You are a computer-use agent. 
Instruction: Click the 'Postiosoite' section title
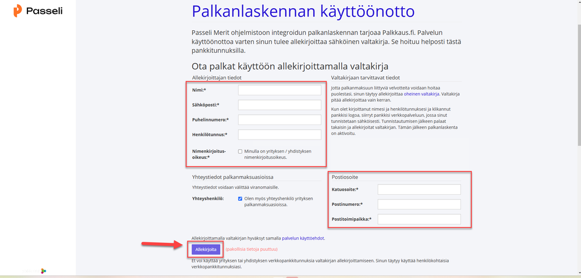point(344,177)
